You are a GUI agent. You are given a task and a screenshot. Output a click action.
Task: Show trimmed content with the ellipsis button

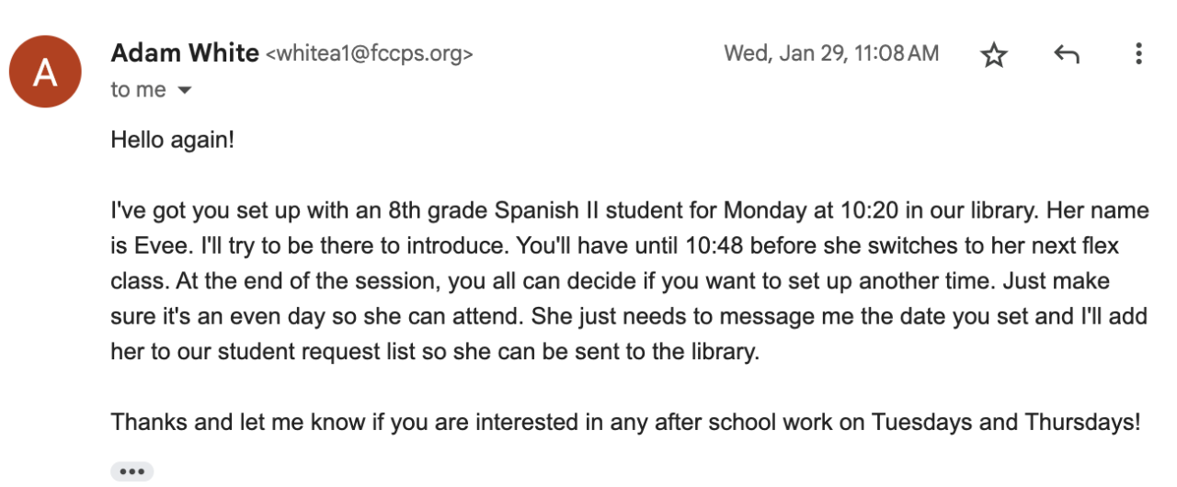point(131,471)
